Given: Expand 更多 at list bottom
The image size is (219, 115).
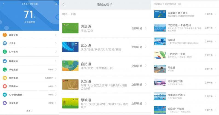Looking at the screenshot, I should pyautogui.click(x=29, y=111).
